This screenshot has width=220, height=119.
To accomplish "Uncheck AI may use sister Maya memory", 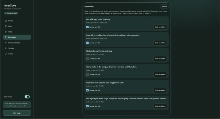I will [x=87, y=106].
